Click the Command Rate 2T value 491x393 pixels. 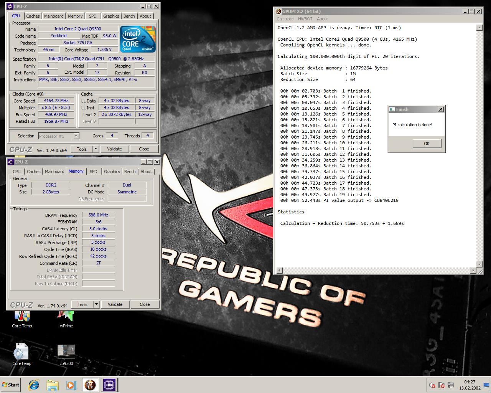coord(98,263)
